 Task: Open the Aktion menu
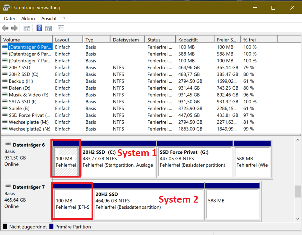[x=28, y=19]
